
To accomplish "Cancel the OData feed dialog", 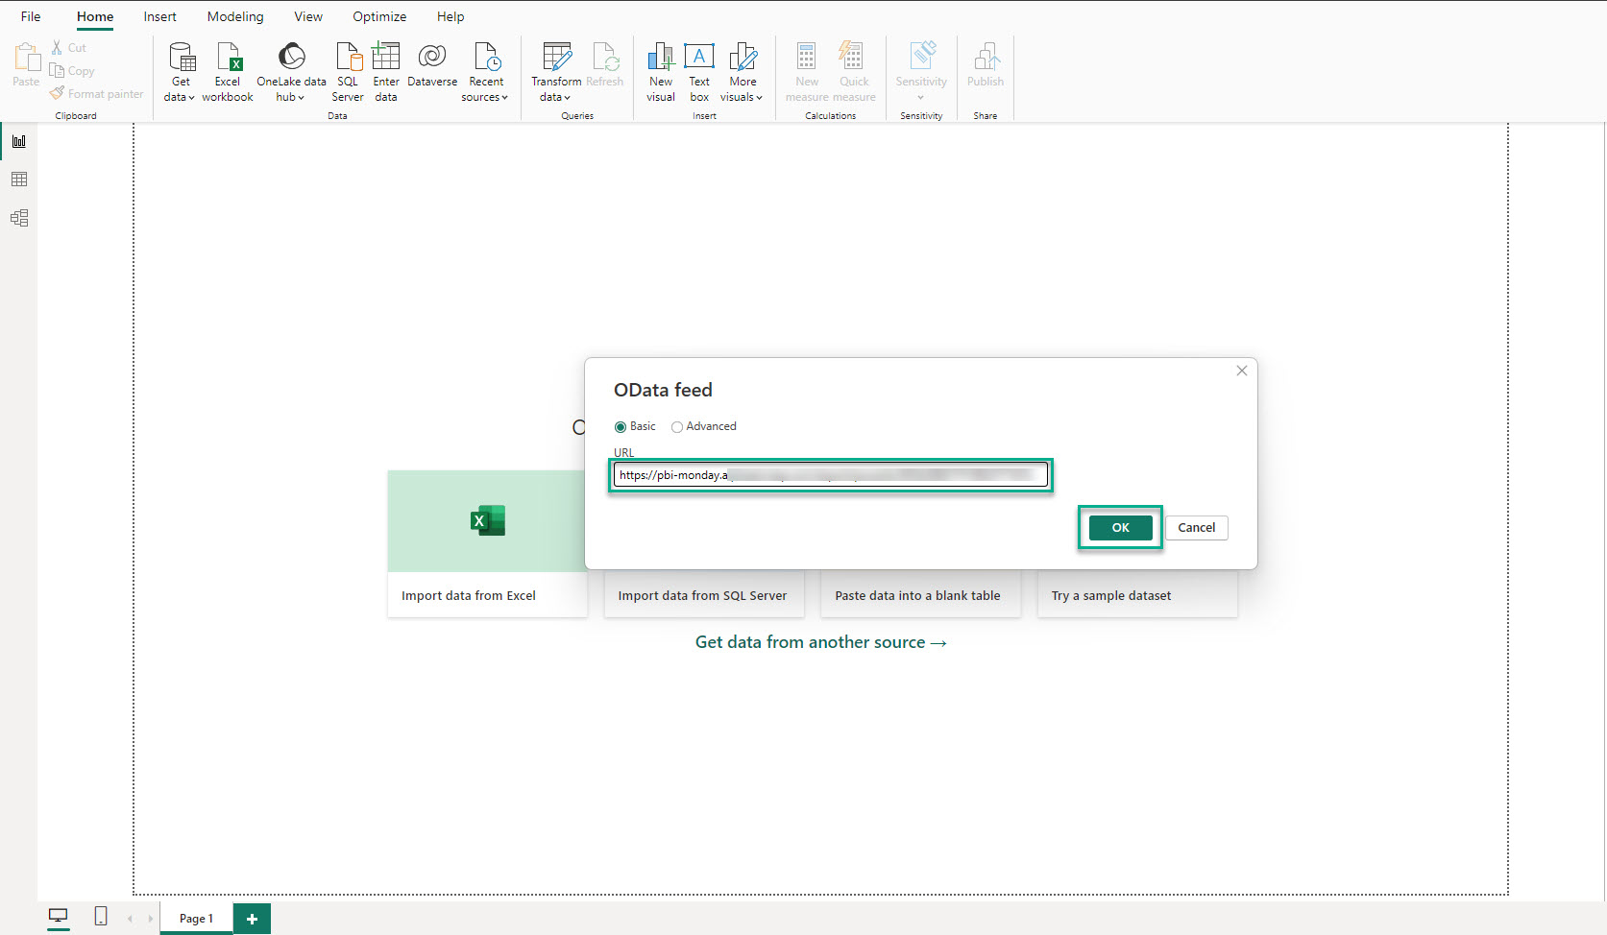I will pyautogui.click(x=1196, y=528).
